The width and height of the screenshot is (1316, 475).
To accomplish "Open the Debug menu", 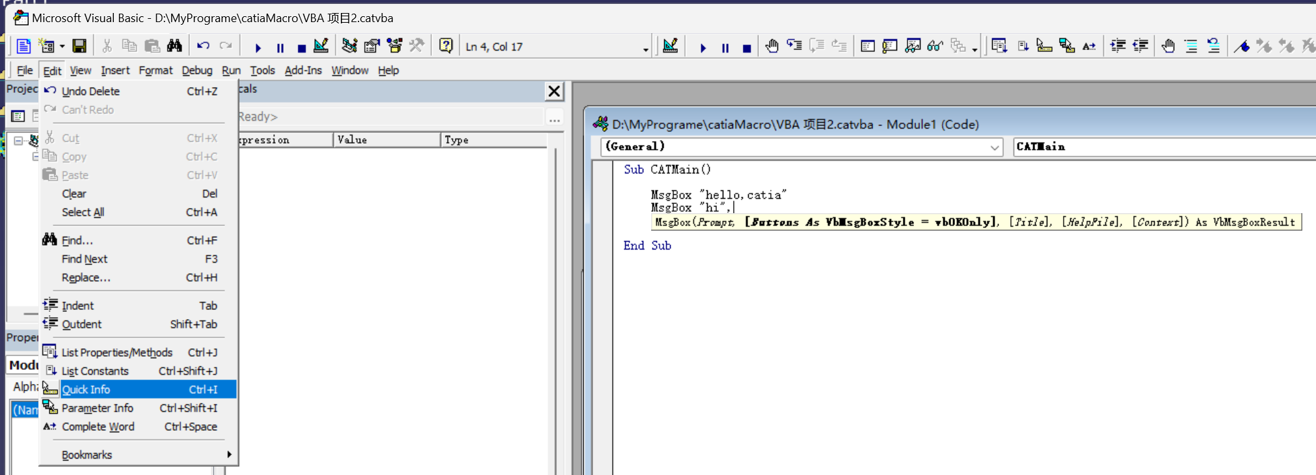I will [x=197, y=70].
